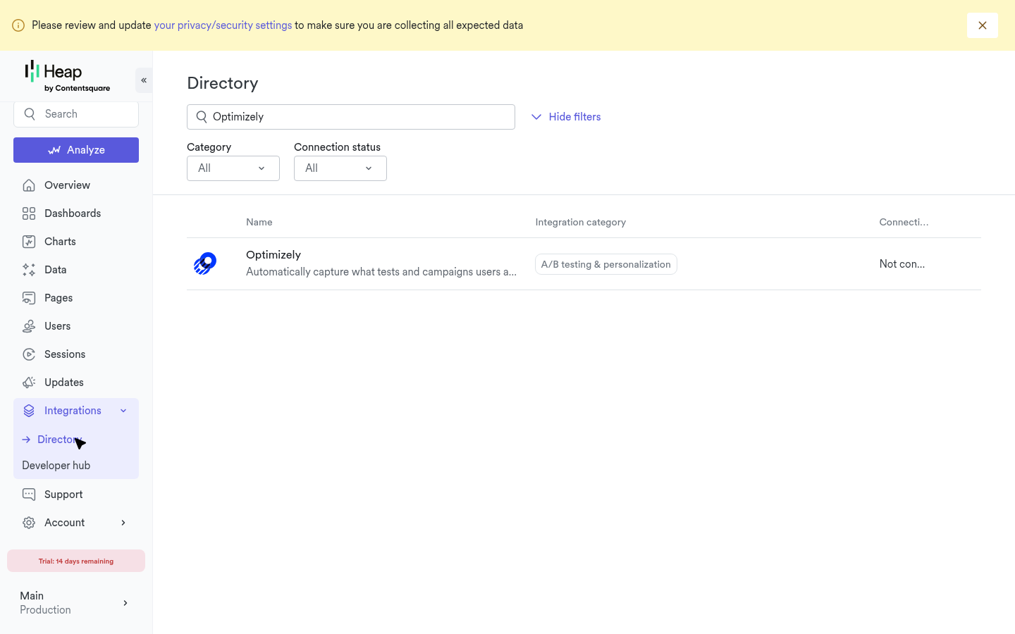Click the info icon in the yellow banner
The height and width of the screenshot is (634, 1015).
coord(18,25)
